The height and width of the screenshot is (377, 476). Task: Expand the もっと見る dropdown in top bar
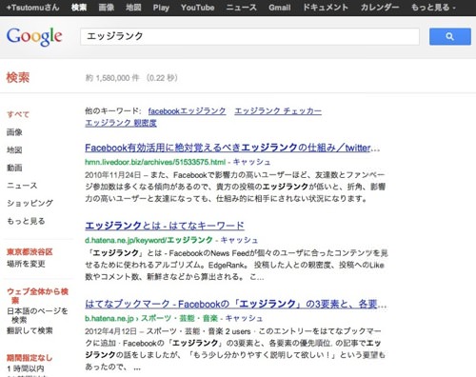click(x=433, y=8)
